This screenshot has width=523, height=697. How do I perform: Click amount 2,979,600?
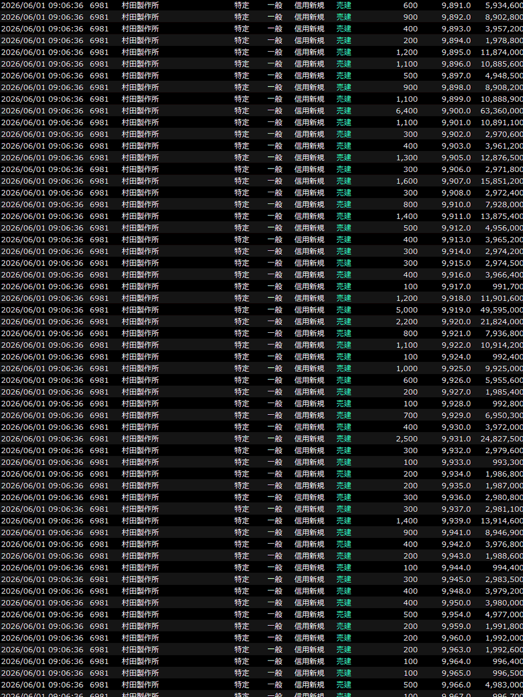click(504, 450)
